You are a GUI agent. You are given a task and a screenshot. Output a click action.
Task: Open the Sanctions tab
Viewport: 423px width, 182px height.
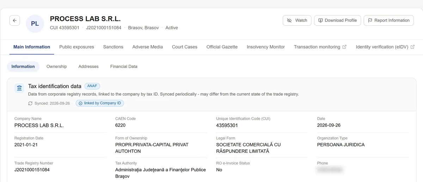click(113, 47)
